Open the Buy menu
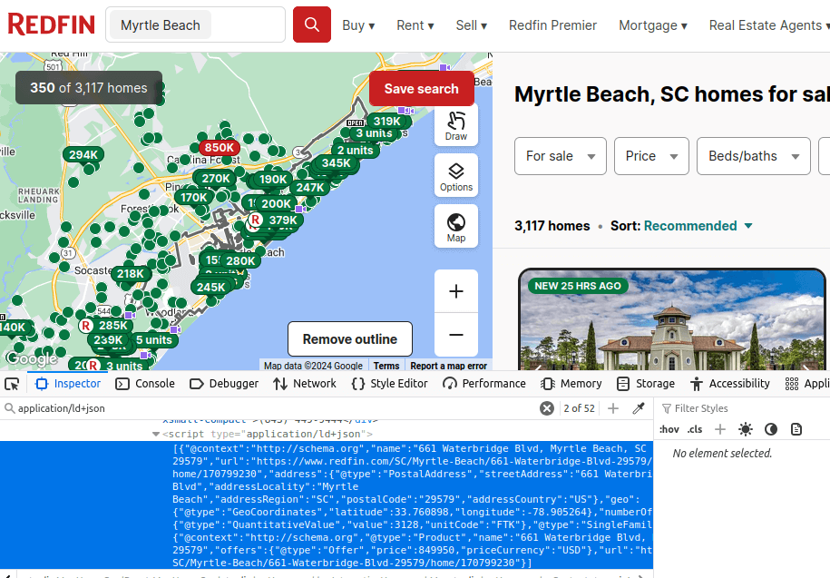830x578 pixels. [358, 25]
